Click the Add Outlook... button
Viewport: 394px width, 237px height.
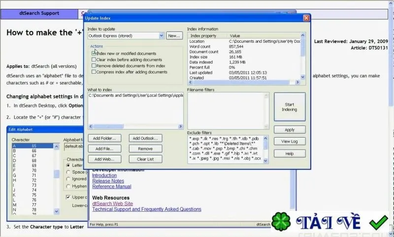click(x=145, y=138)
